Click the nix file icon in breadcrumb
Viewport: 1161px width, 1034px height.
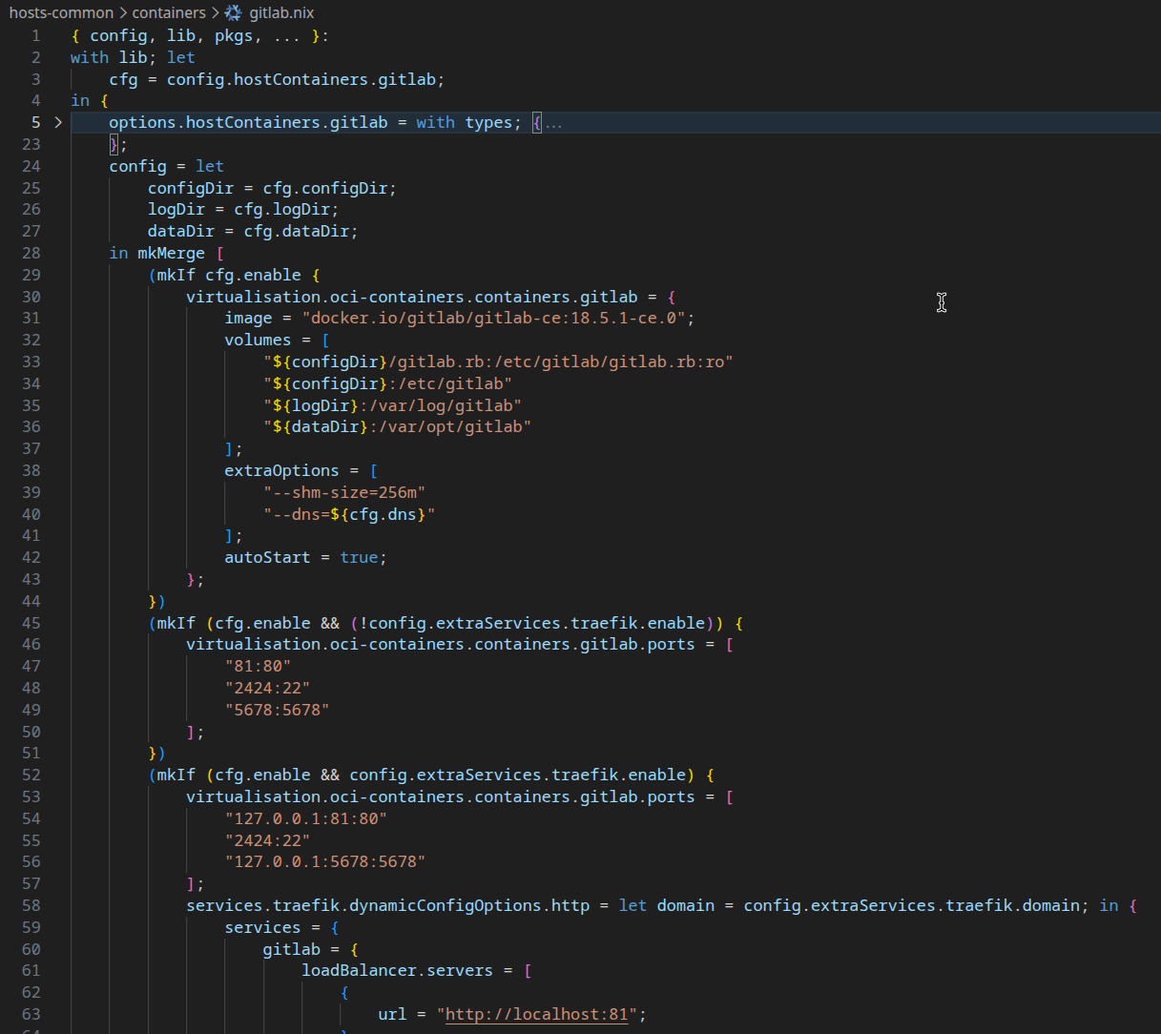click(x=234, y=12)
